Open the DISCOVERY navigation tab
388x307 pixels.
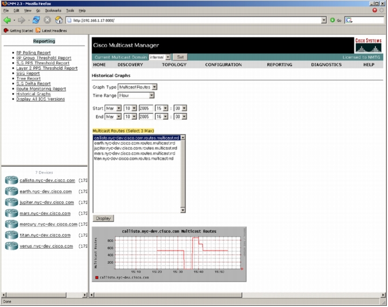coord(131,65)
